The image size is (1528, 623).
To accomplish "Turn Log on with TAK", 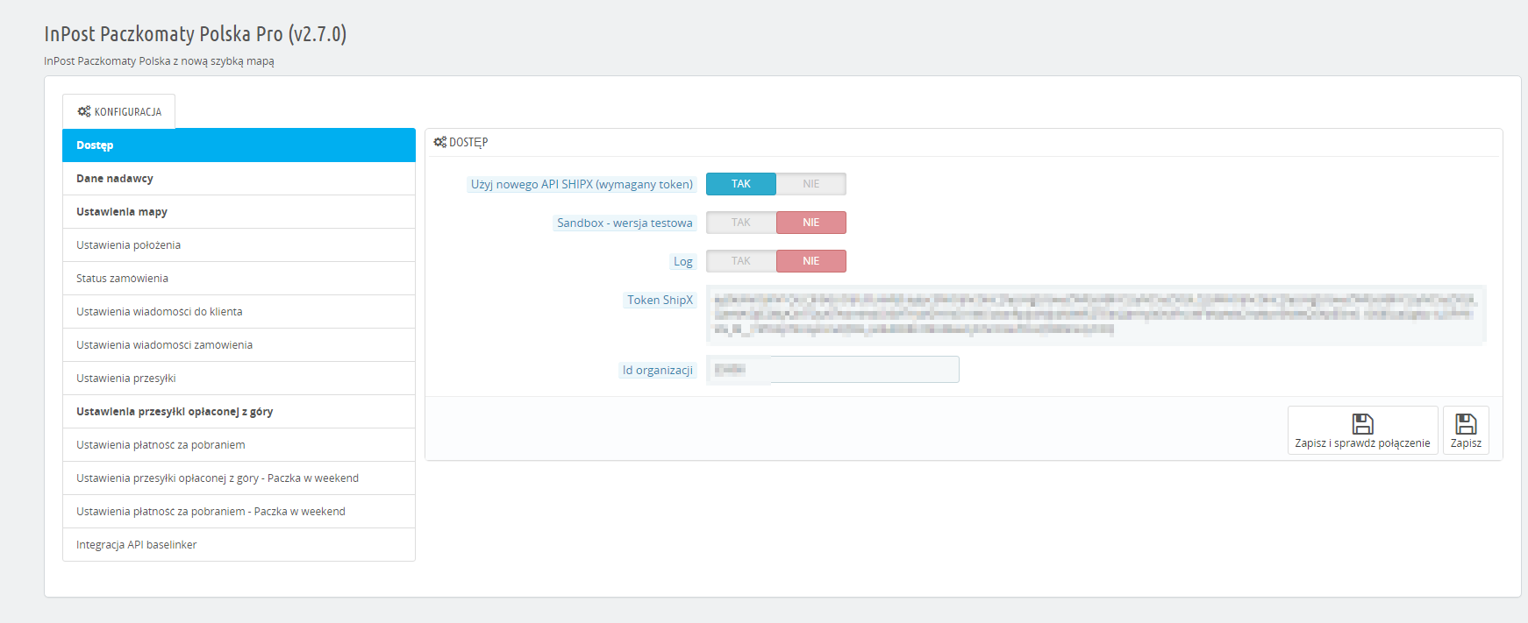I will [x=741, y=261].
